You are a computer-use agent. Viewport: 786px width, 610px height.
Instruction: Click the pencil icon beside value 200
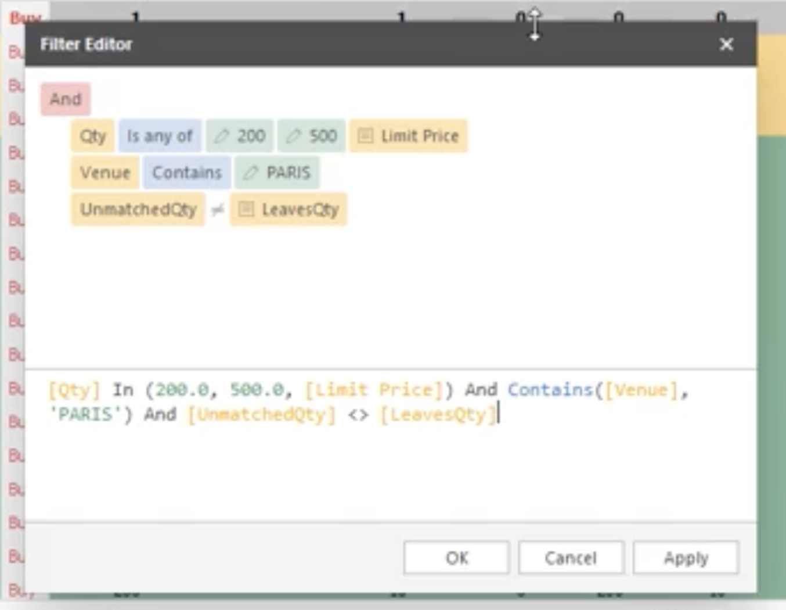coord(222,136)
